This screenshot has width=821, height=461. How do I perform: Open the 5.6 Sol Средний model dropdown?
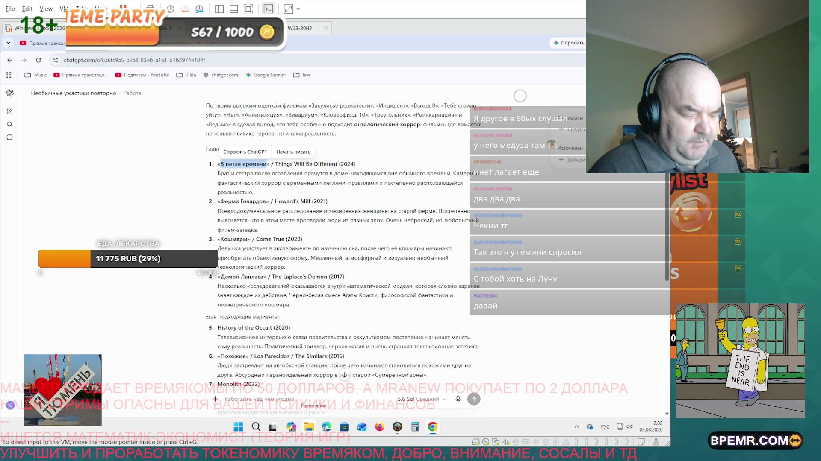422,399
